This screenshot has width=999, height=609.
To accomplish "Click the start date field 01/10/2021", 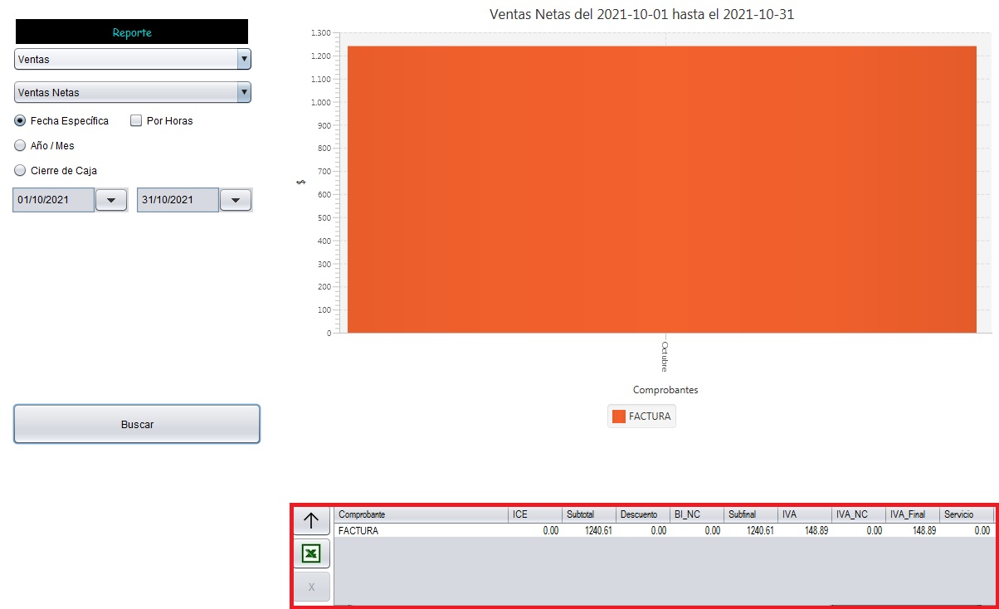I will 53,200.
